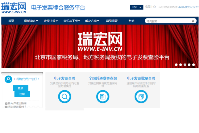This screenshot has width=199, height=133.
Task: Click the 登录 button
Action: click(20, 88)
